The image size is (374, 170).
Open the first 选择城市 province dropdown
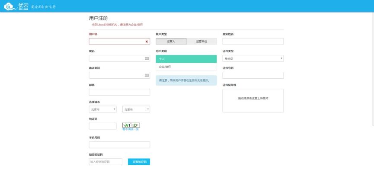click(x=103, y=109)
